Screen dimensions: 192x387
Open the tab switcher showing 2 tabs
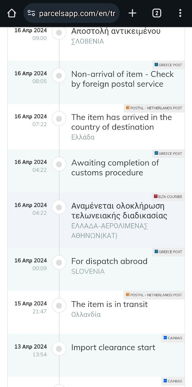coord(157,13)
